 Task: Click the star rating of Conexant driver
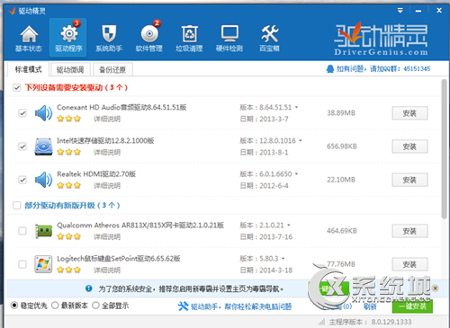click(69, 119)
